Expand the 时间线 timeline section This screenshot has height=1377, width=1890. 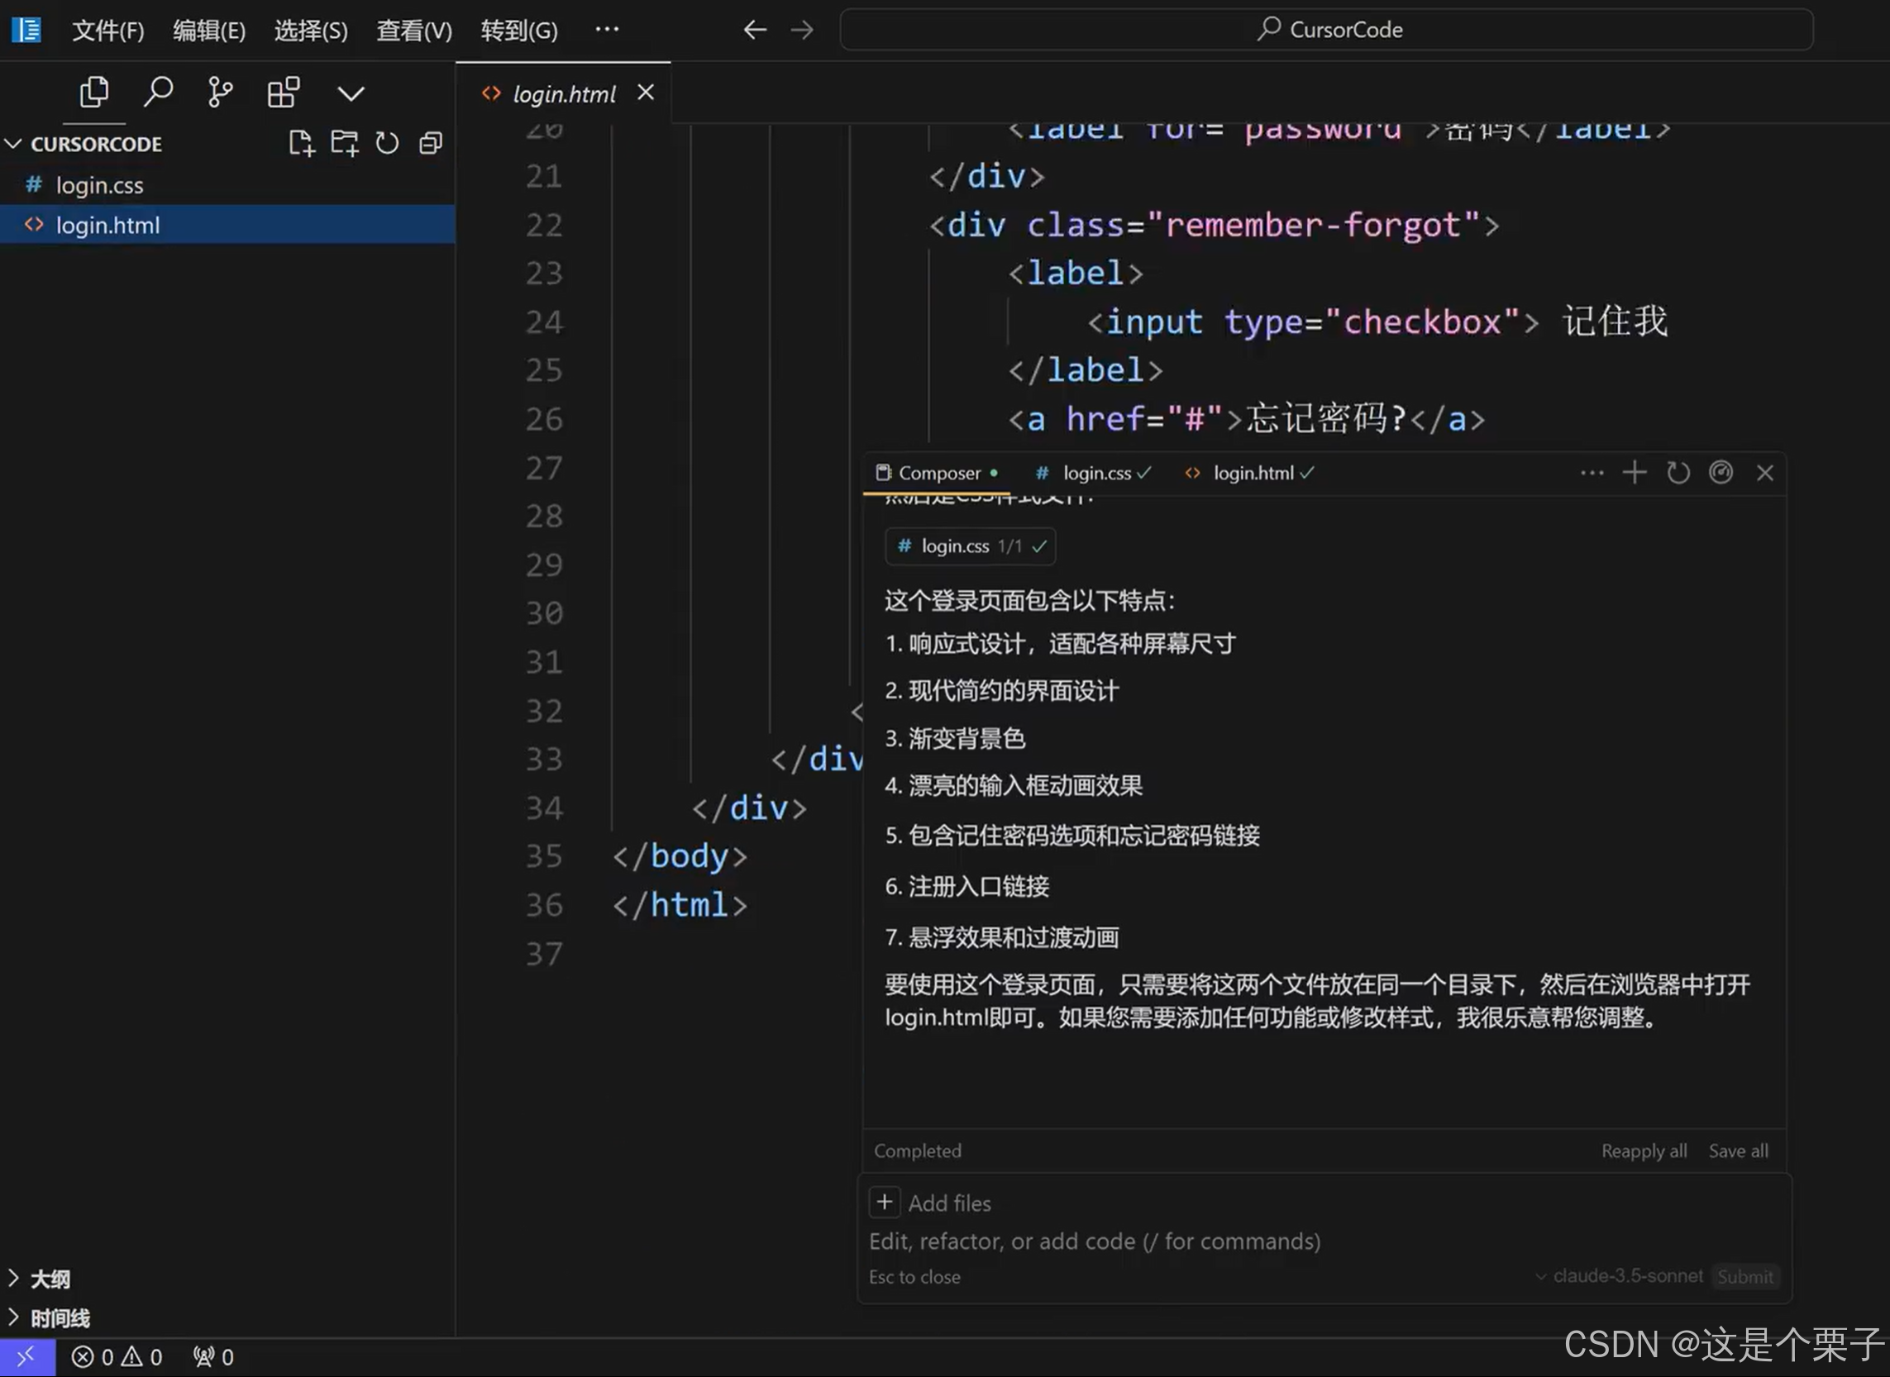(x=60, y=1317)
